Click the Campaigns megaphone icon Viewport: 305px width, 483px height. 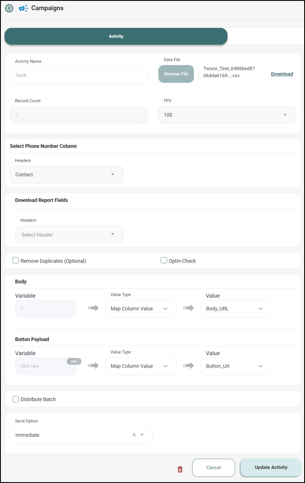(x=23, y=8)
